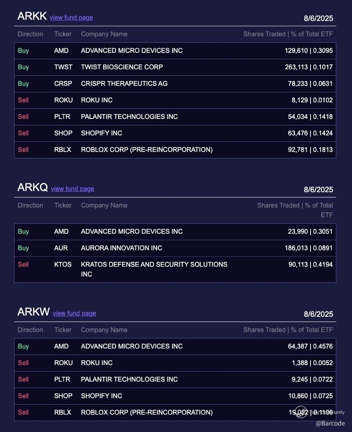This screenshot has height=432, width=352.
Task: Click the Aurora Innovation Inc company name
Action: 121,248
